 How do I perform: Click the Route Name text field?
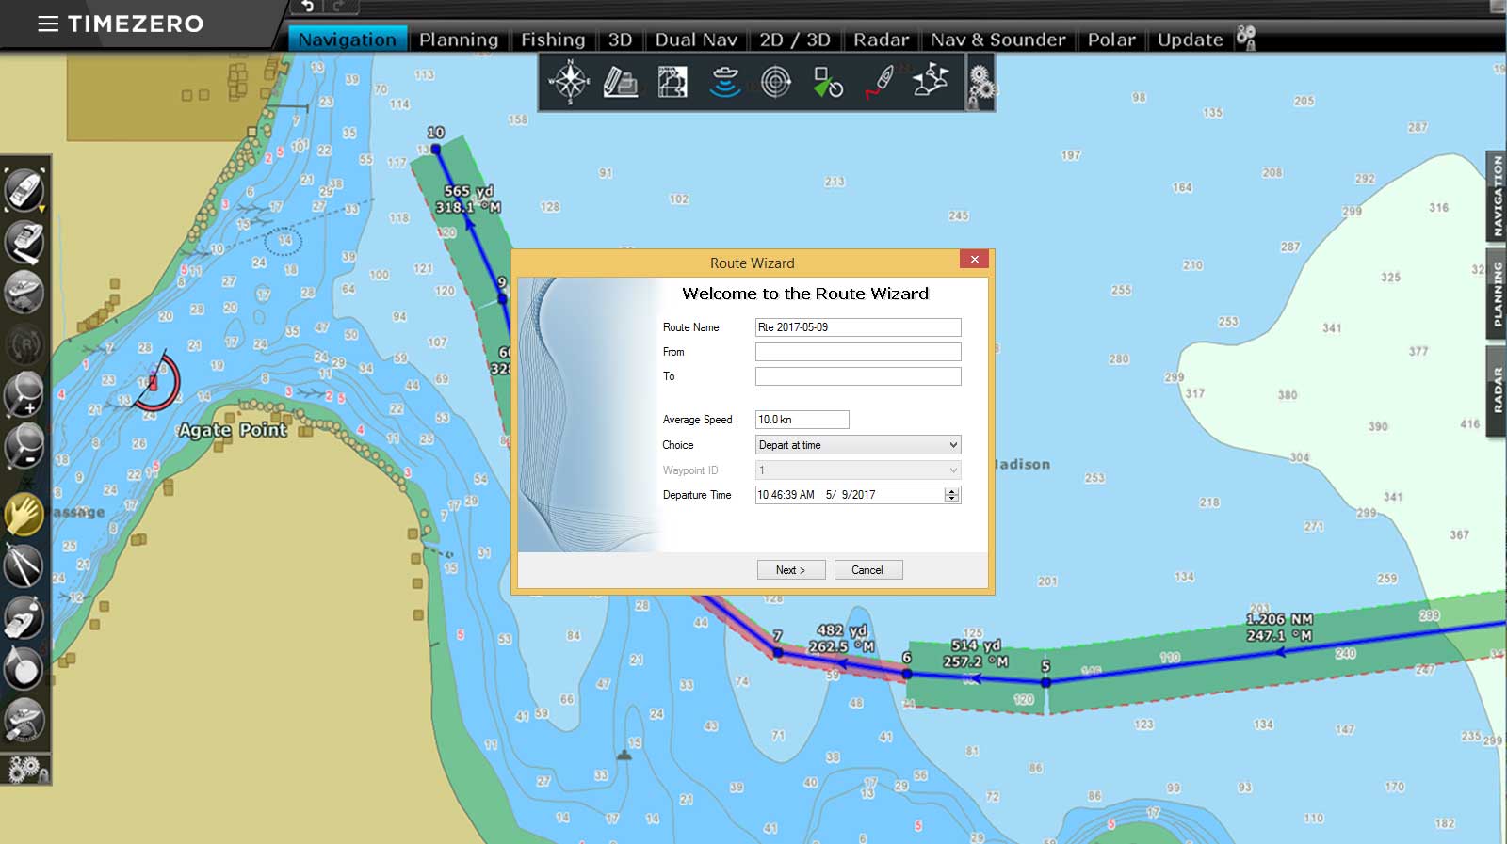coord(857,327)
